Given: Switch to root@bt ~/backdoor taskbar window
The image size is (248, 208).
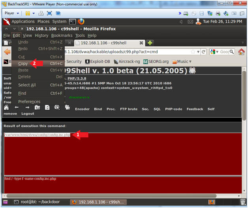Looking at the screenshot, I should click(37, 202).
